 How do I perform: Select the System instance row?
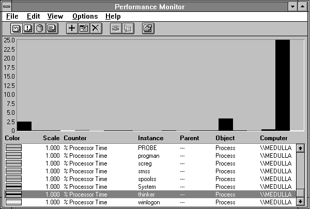(x=150, y=187)
